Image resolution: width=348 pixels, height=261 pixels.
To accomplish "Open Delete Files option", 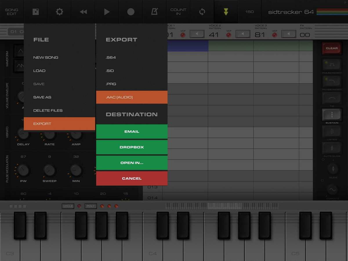I will [x=59, y=110].
